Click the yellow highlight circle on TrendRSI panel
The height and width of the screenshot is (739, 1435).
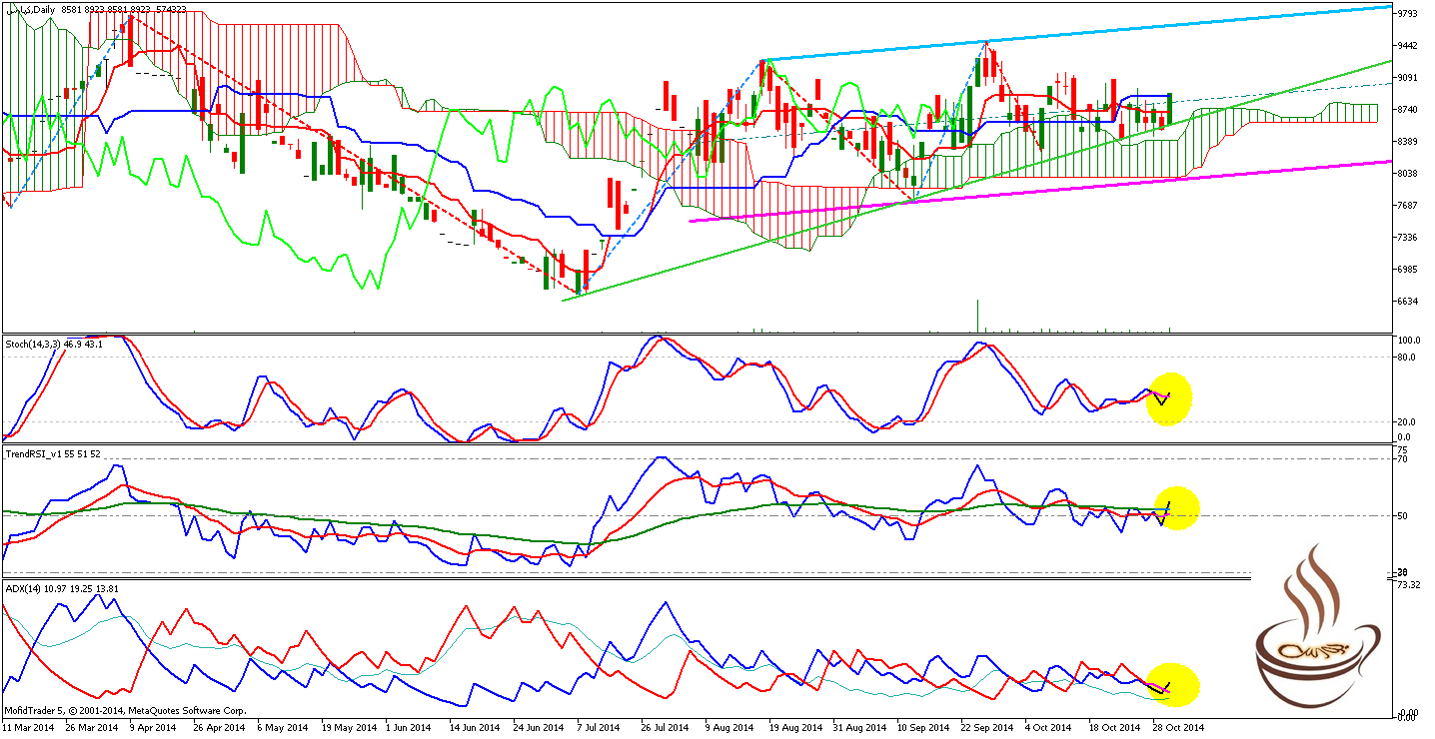1175,507
